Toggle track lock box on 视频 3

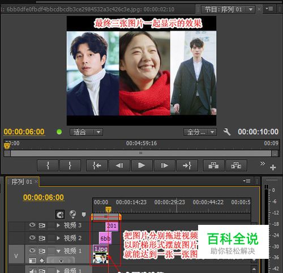[x=51, y=225]
